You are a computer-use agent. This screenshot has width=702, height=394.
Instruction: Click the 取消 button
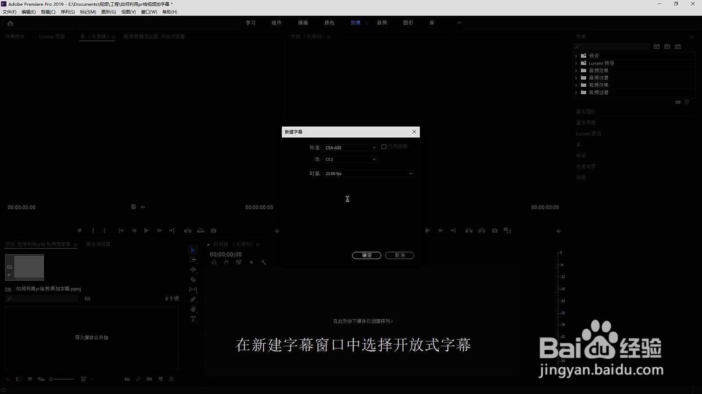click(400, 255)
